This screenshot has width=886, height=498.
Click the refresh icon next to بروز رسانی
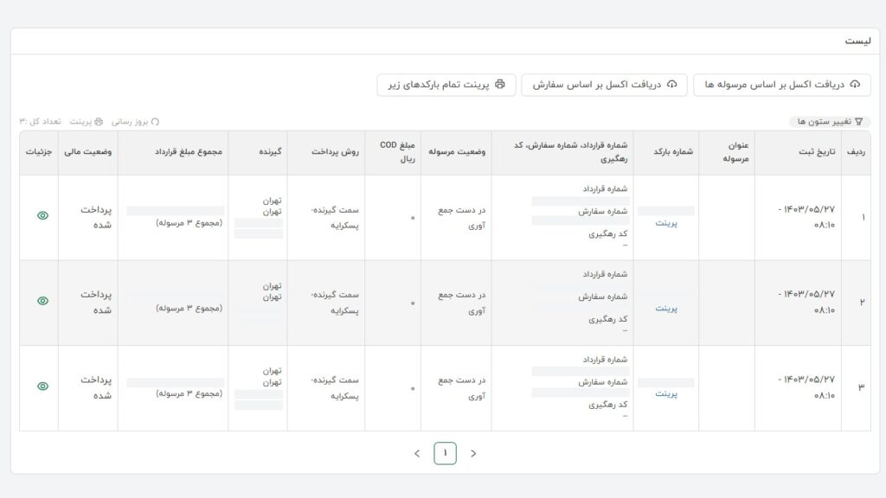[155, 122]
